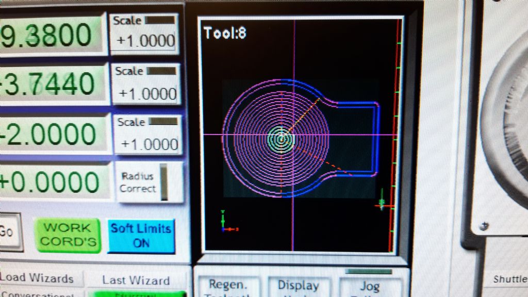Click the Tool:8 label in toolpath view
Image resolution: width=528 pixels, height=297 pixels.
click(225, 34)
